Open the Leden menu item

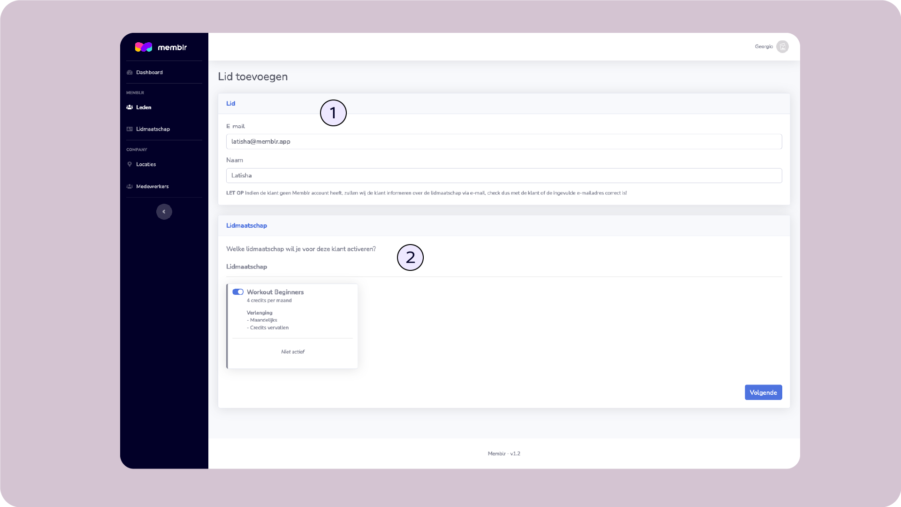click(144, 107)
